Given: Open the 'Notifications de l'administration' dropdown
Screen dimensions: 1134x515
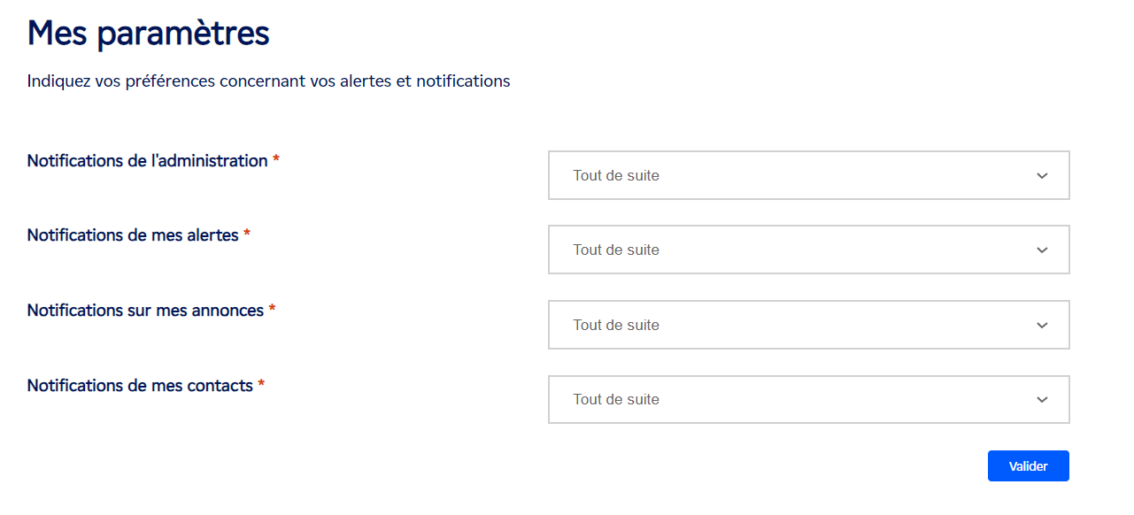Looking at the screenshot, I should tap(808, 175).
